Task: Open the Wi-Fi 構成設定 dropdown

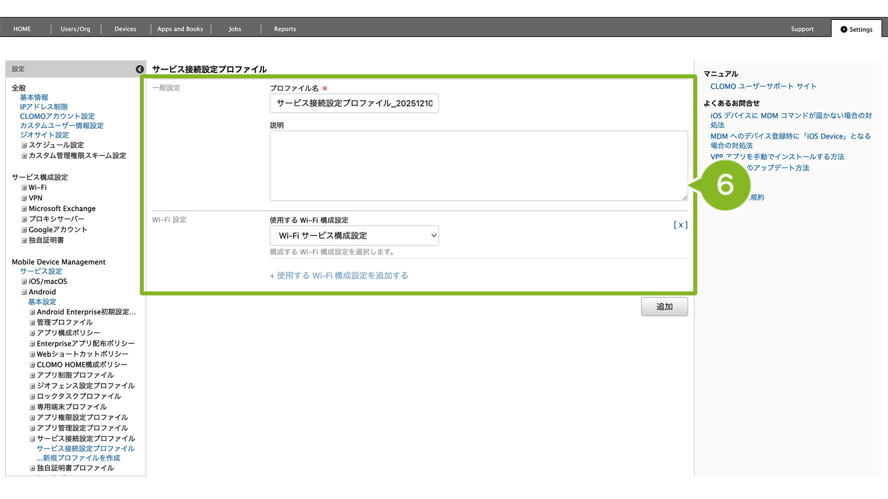Action: pyautogui.click(x=354, y=236)
